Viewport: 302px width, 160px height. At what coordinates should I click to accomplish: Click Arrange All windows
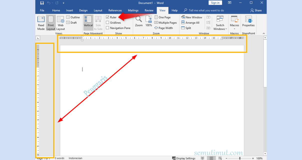point(190,22)
